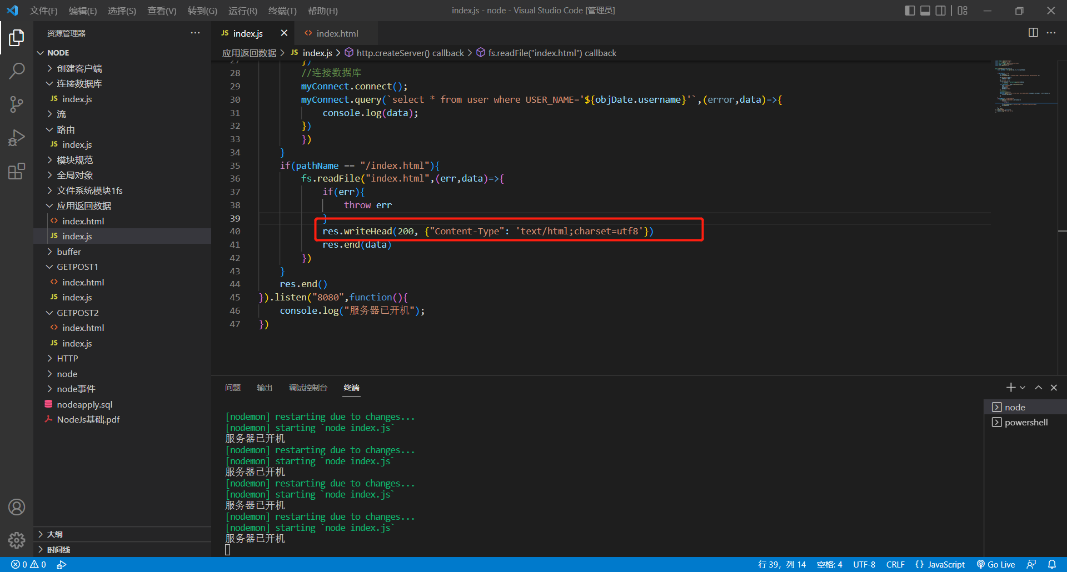Open the feedback icon in status bar
This screenshot has width=1067, height=572.
click(1031, 564)
